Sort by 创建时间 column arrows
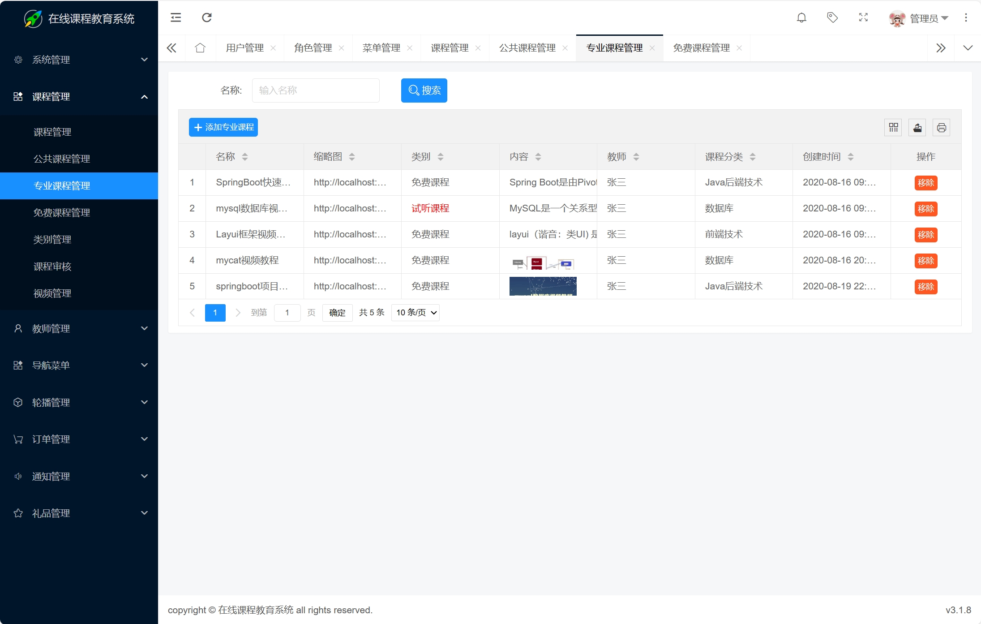The height and width of the screenshot is (624, 981). (x=851, y=157)
